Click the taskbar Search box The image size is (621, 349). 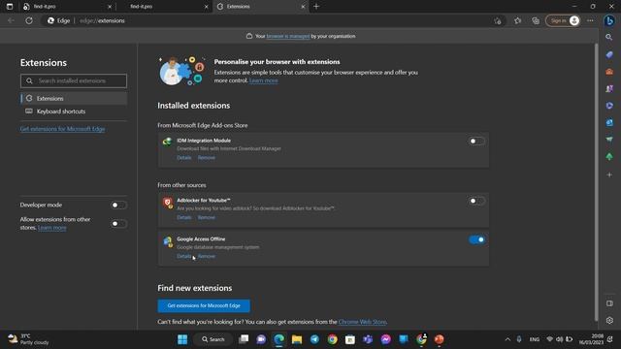213,339
